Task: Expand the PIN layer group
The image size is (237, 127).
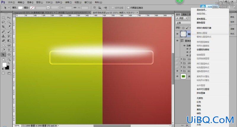Action: pos(182,67)
